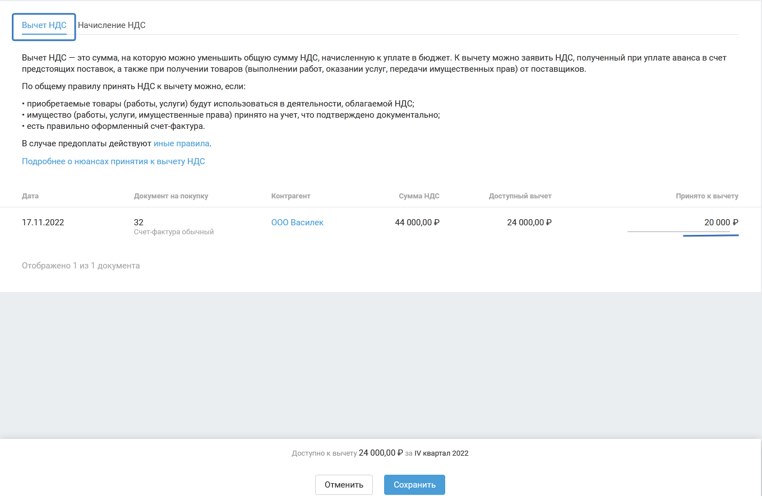The width and height of the screenshot is (762, 496).
Task: Click the 44 000,00 ₽ VAT amount
Action: (x=417, y=222)
